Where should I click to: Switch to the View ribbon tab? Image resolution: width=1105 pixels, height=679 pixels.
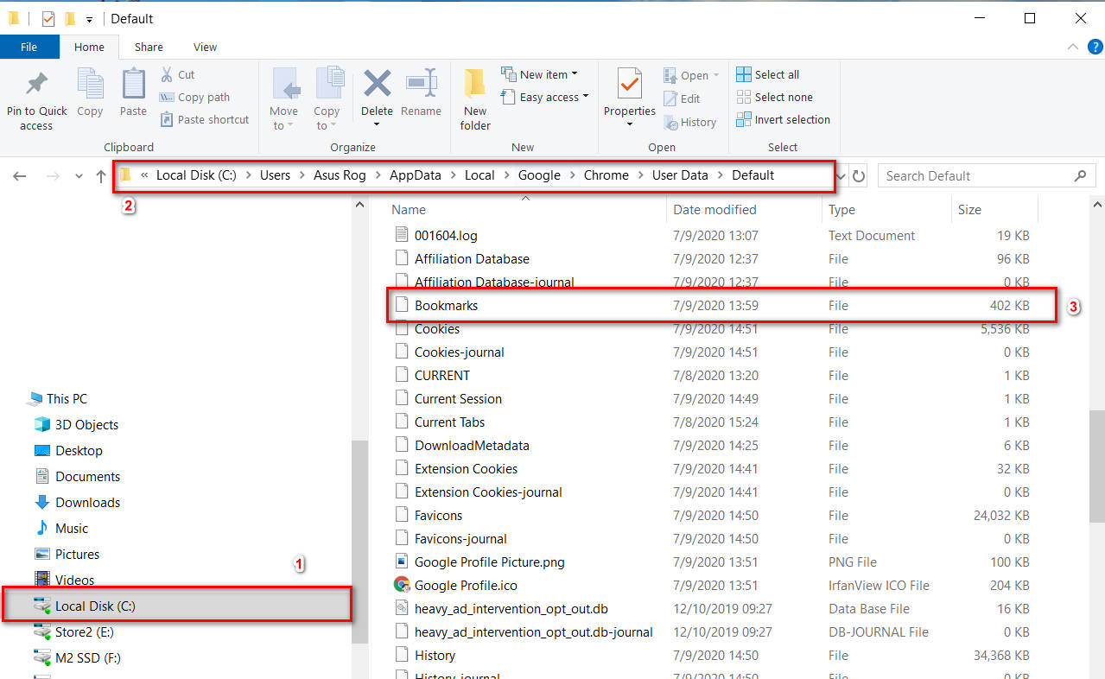pos(205,47)
